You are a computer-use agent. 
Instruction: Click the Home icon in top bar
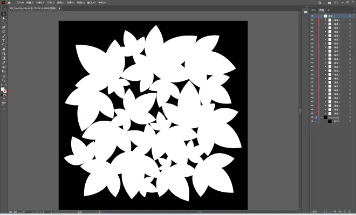pos(9,3)
